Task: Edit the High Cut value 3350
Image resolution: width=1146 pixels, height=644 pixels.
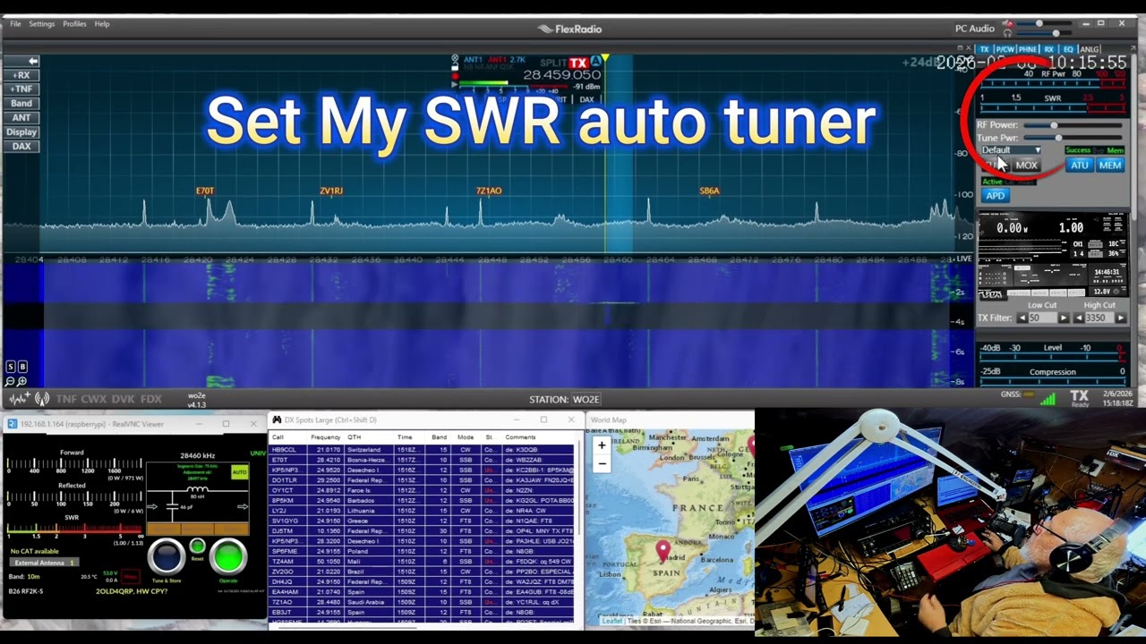Action: pyautogui.click(x=1099, y=318)
